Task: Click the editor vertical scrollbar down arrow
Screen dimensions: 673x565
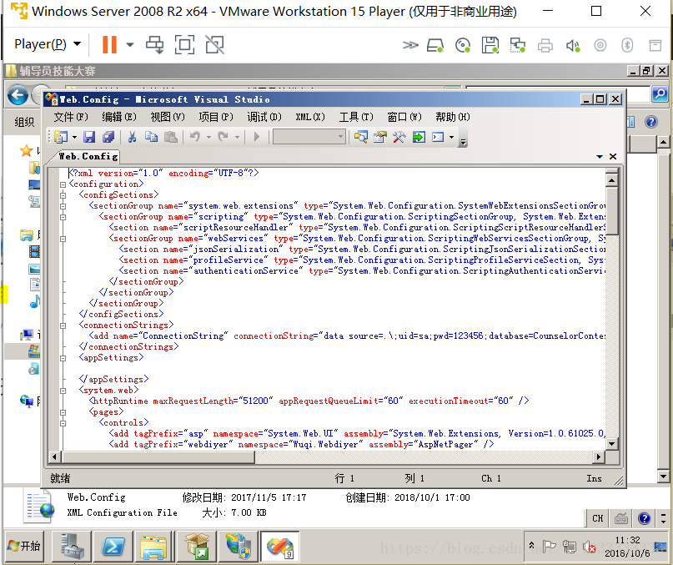Action: click(611, 444)
